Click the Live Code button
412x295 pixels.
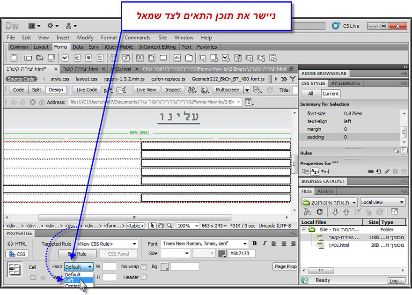coord(87,90)
